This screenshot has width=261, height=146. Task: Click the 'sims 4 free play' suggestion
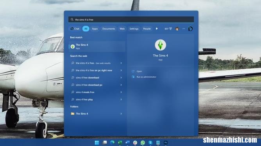[97, 100]
